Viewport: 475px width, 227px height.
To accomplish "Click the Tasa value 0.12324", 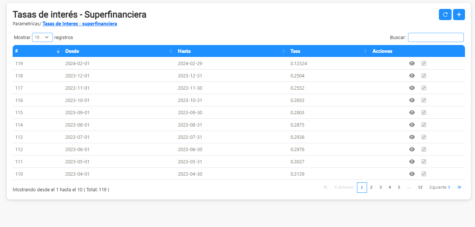I will click(299, 63).
